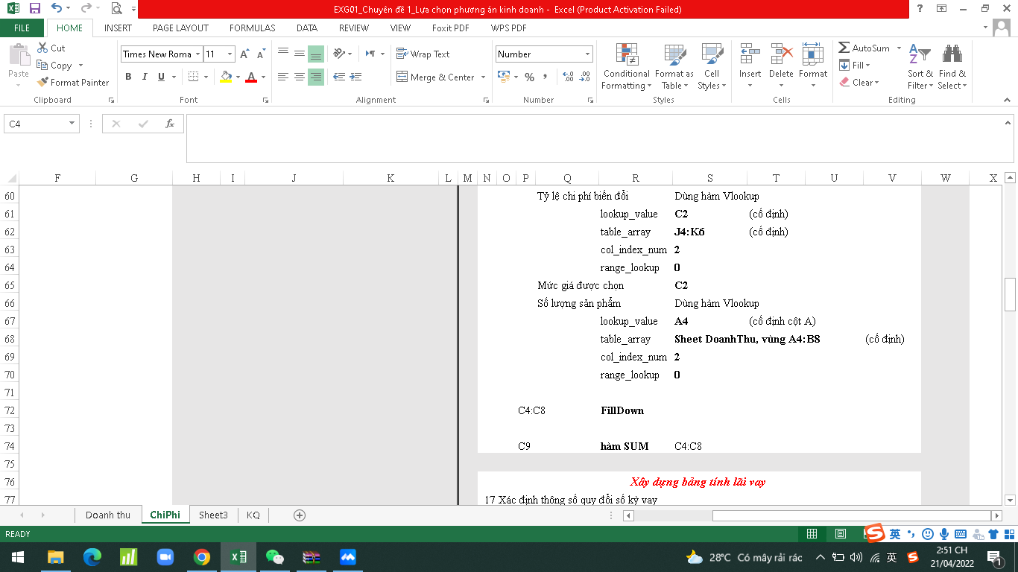
Task: Switch to Page Layout view in status bar
Action: (x=841, y=533)
